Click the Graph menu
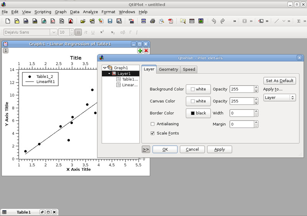The image size is (307, 216). click(x=61, y=12)
